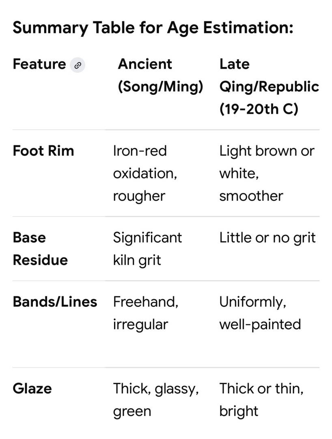Click the Freehand, irregular cell
The width and height of the screenshot is (332, 439).
[x=145, y=313]
